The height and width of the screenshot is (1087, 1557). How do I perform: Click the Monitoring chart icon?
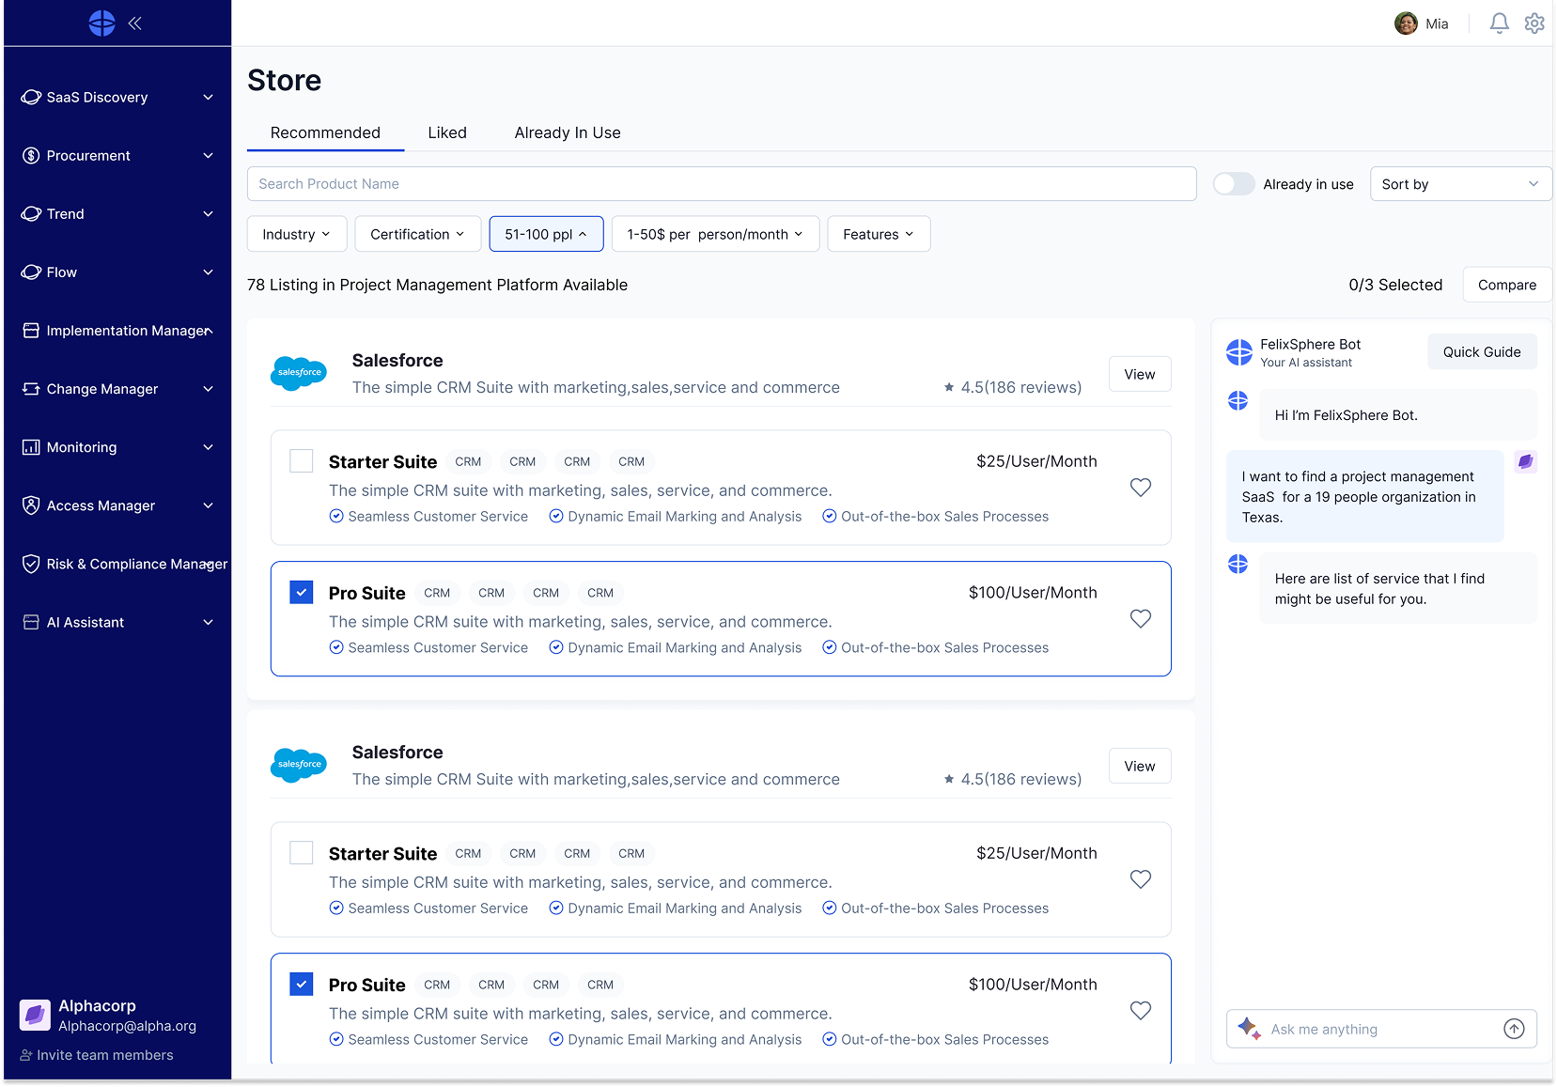click(x=31, y=447)
